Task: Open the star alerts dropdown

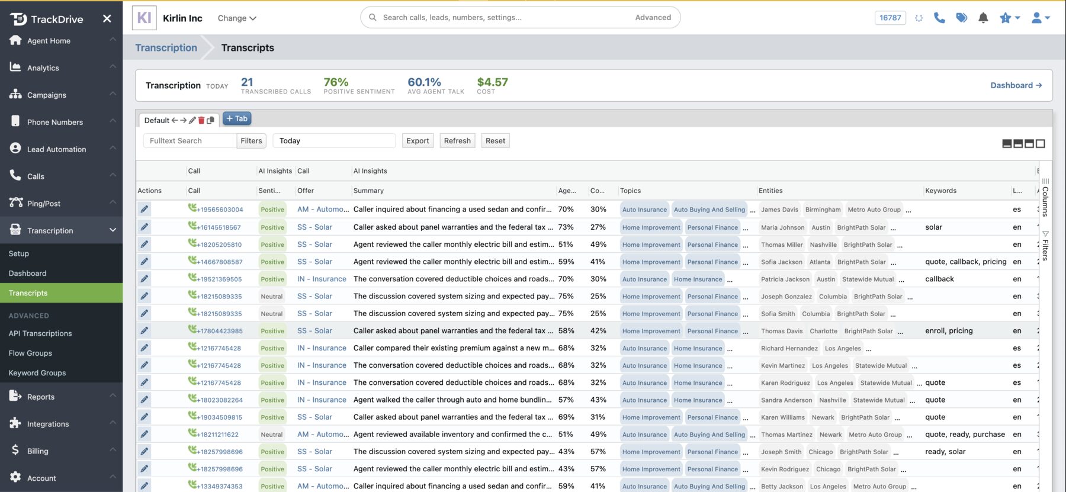Action: [x=1010, y=18]
